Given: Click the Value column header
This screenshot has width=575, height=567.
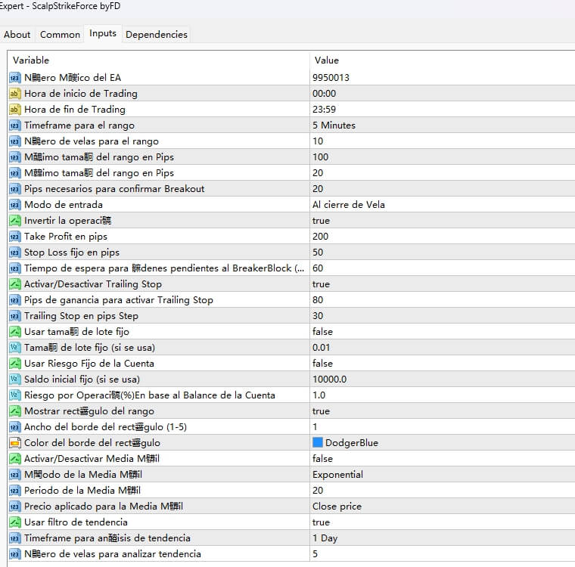Looking at the screenshot, I should point(327,60).
